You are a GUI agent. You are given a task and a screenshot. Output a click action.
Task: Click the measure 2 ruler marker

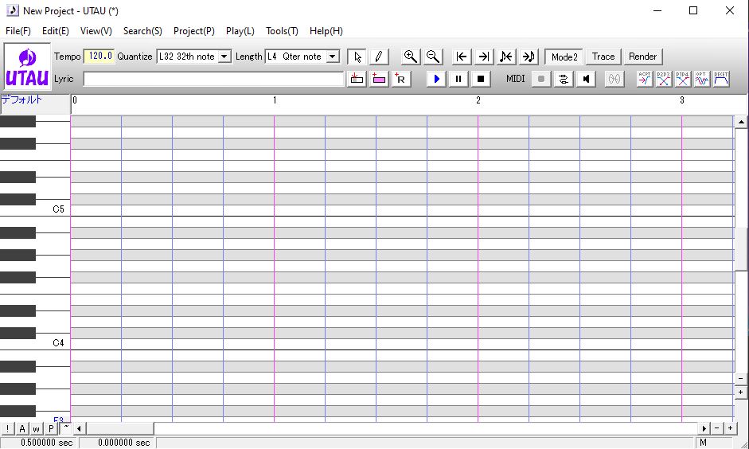[x=478, y=100]
